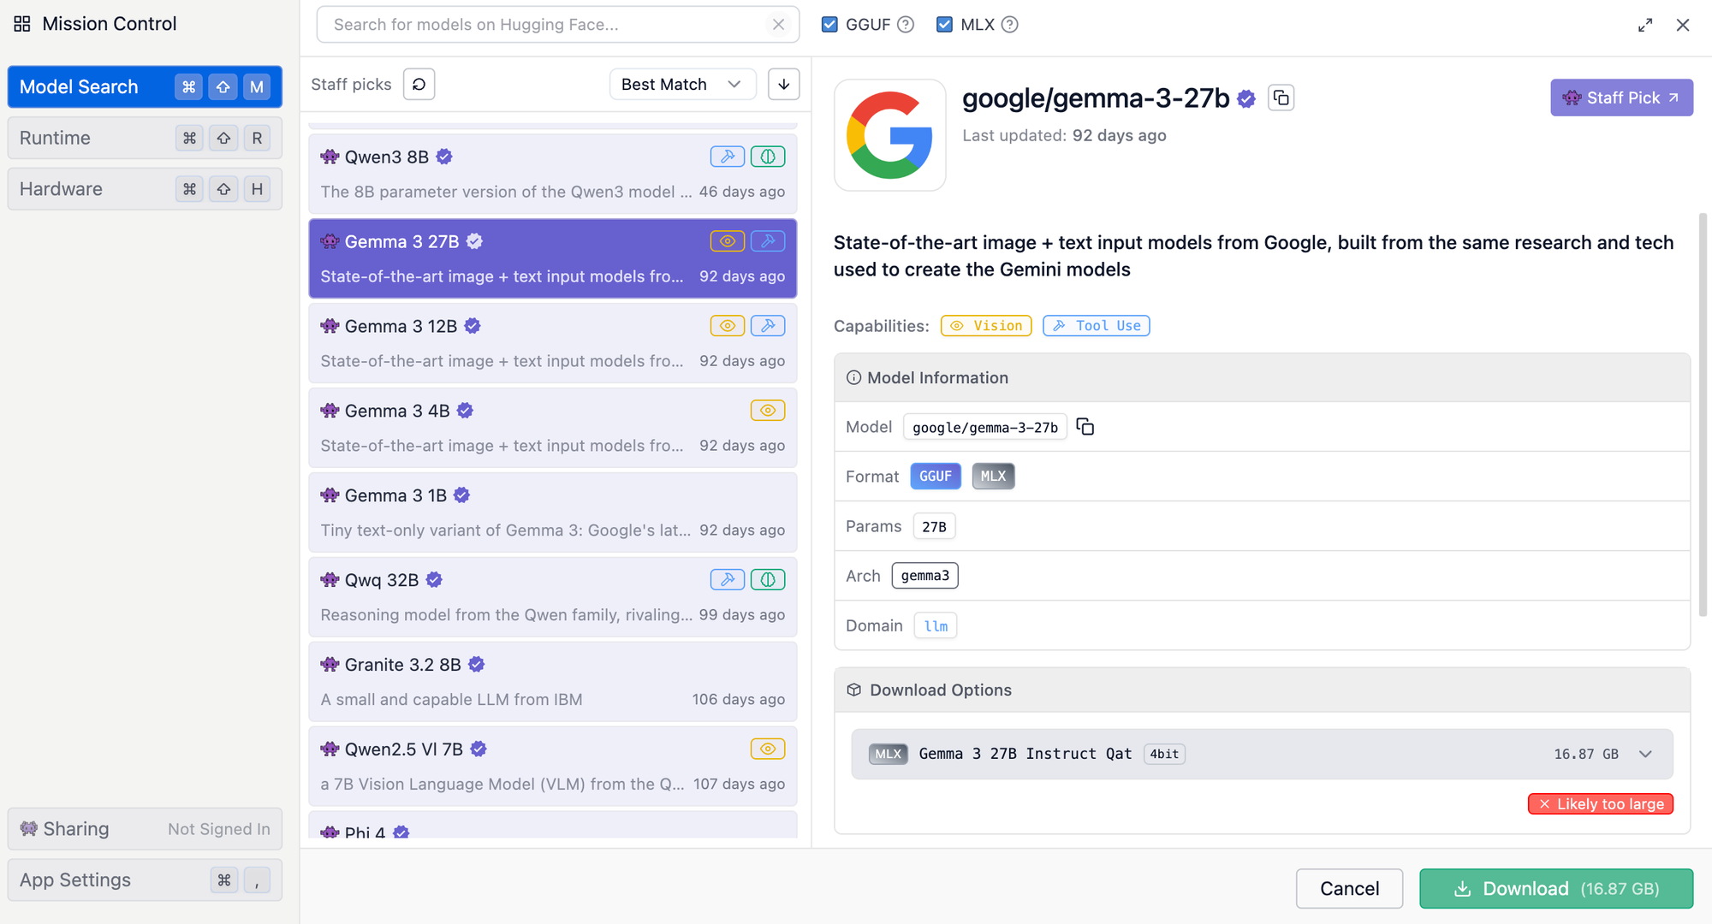Click Gemma 3 27B tool use icon
Image resolution: width=1712 pixels, height=924 pixels.
coord(768,241)
